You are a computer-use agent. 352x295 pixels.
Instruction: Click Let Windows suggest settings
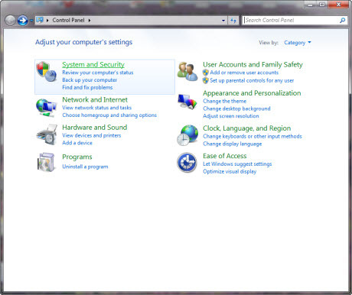(237, 164)
